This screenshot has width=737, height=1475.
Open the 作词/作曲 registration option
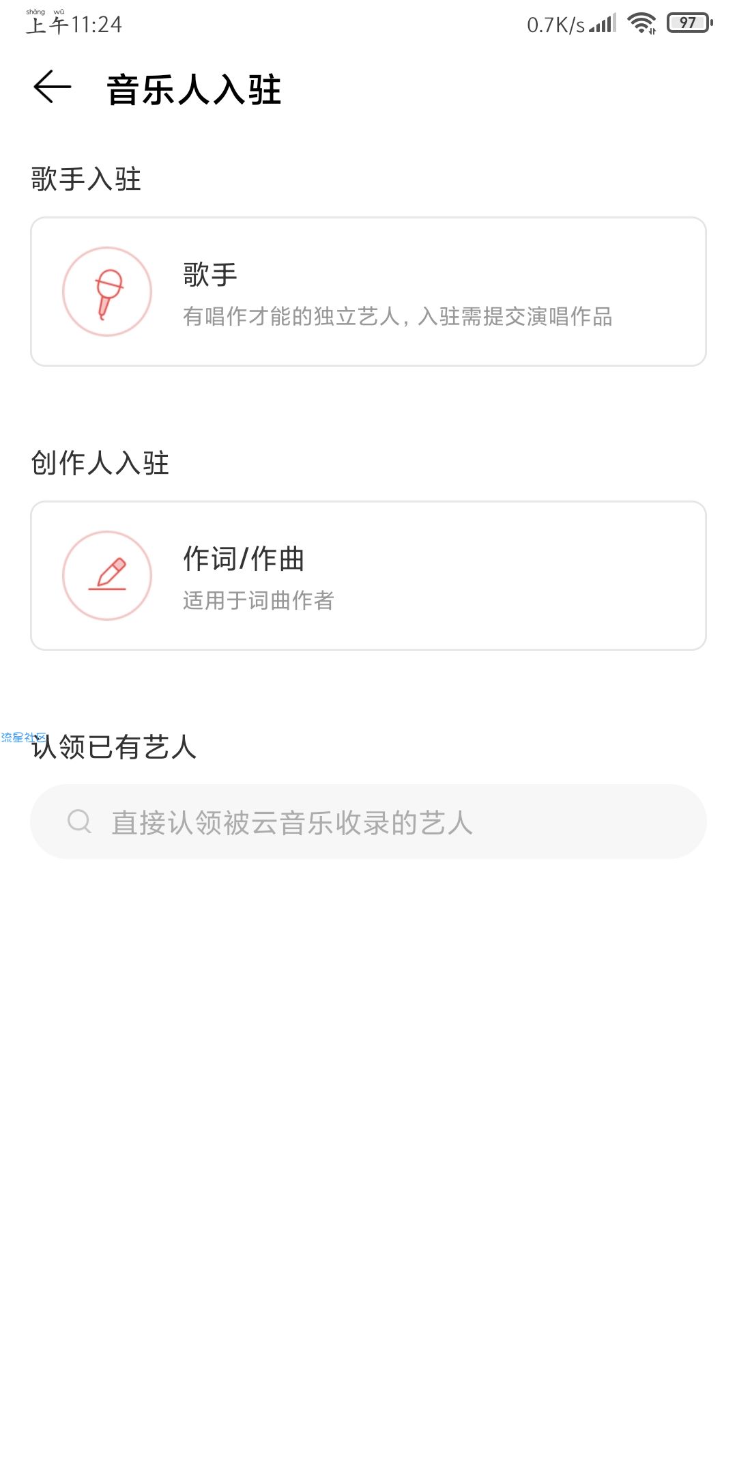369,576
